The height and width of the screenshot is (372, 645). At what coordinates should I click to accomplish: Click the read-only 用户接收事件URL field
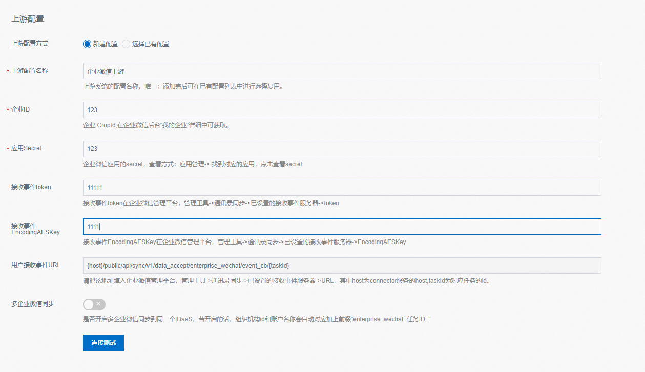(x=342, y=266)
